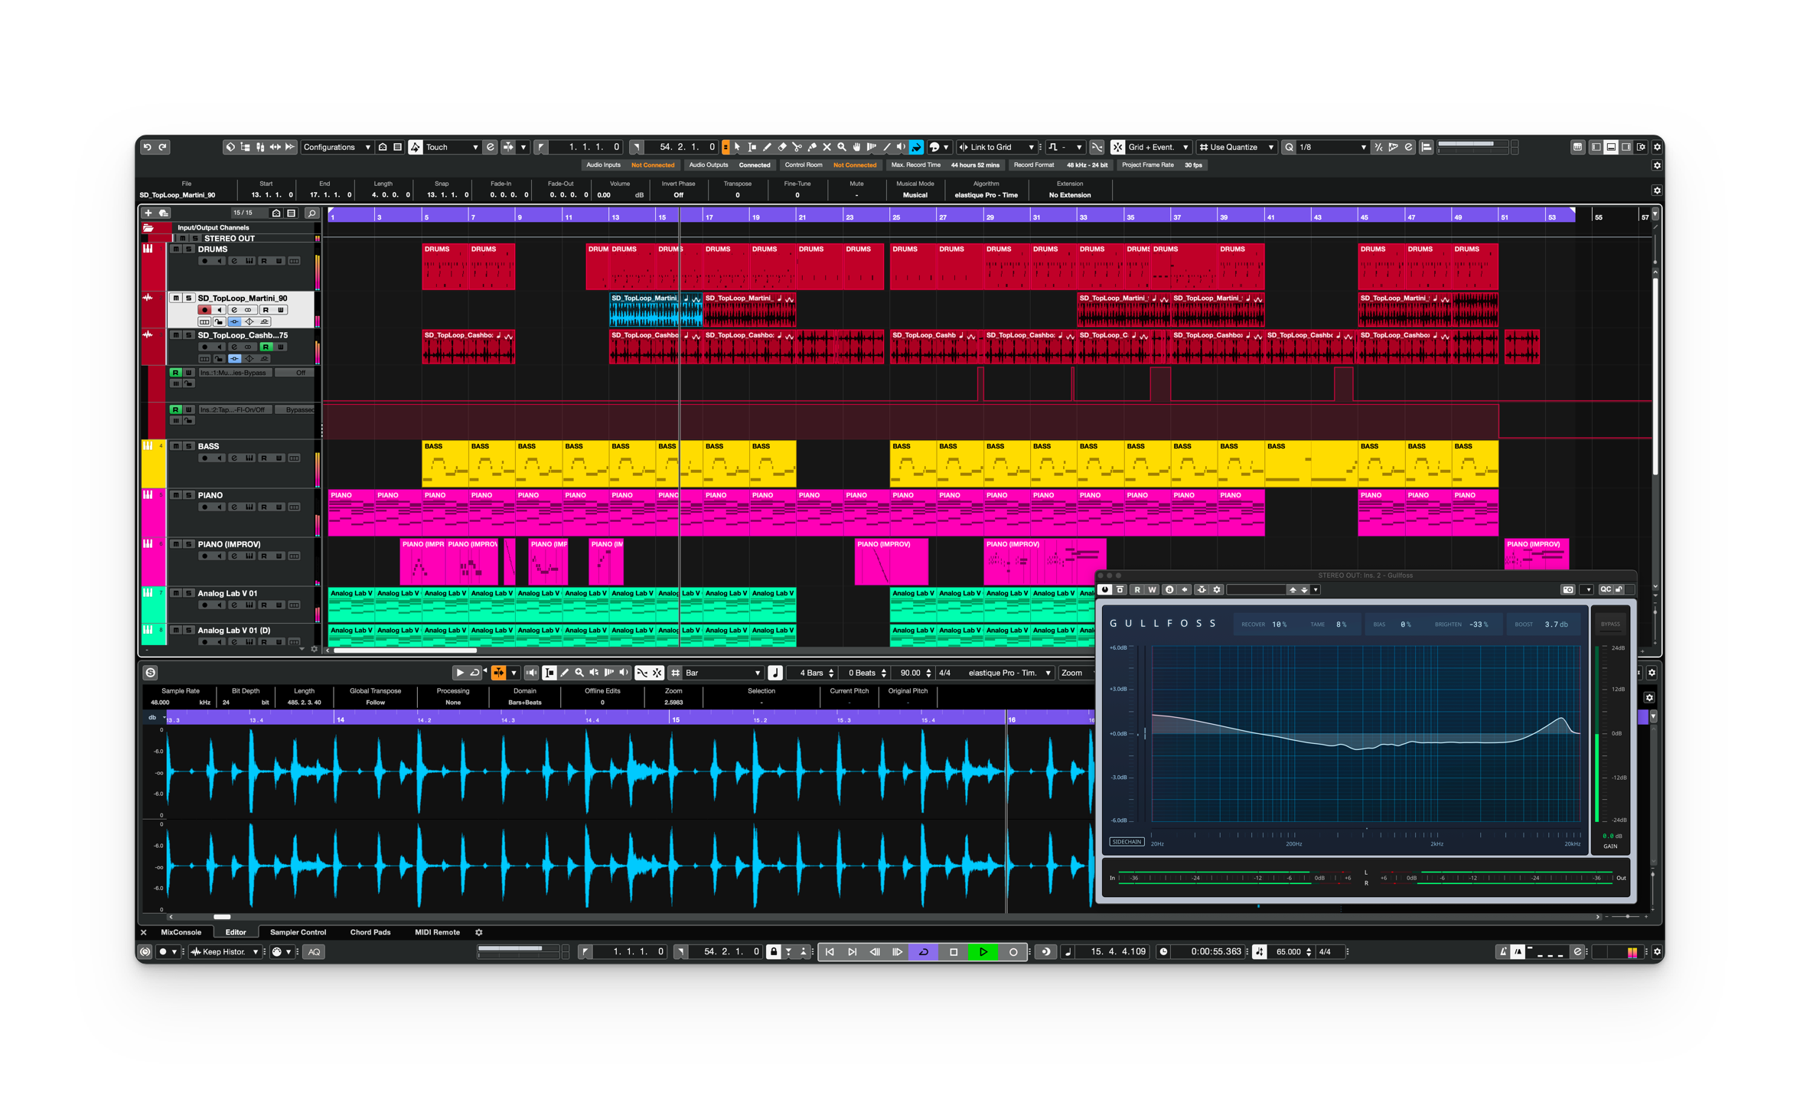Activate the cycle loop transport button
The image size is (1800, 1099).
924,952
